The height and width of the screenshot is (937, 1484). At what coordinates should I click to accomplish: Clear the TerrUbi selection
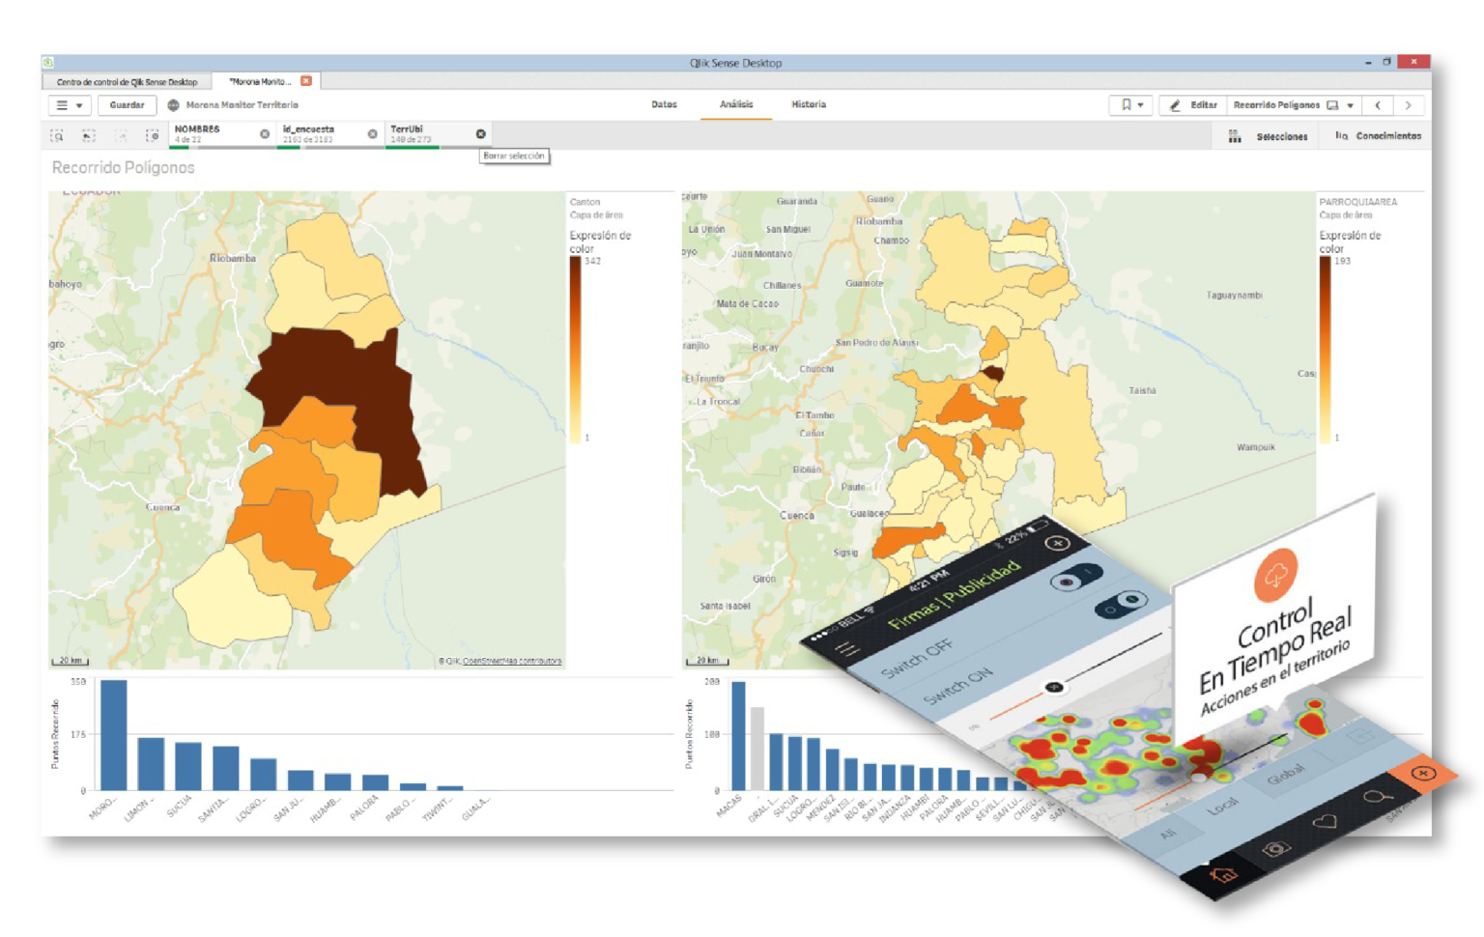480,134
